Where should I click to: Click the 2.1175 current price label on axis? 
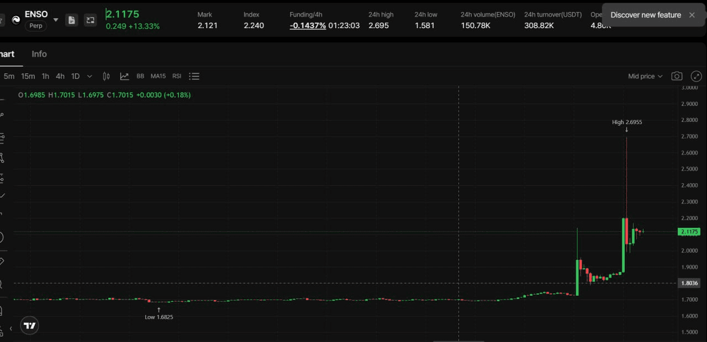(690, 232)
